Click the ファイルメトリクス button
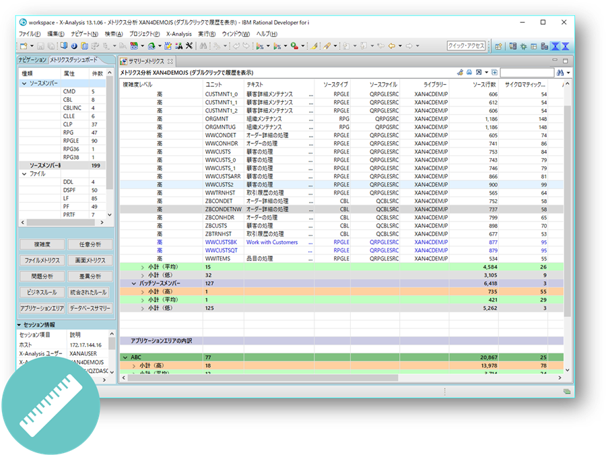The width and height of the screenshot is (606, 455). click(x=42, y=260)
